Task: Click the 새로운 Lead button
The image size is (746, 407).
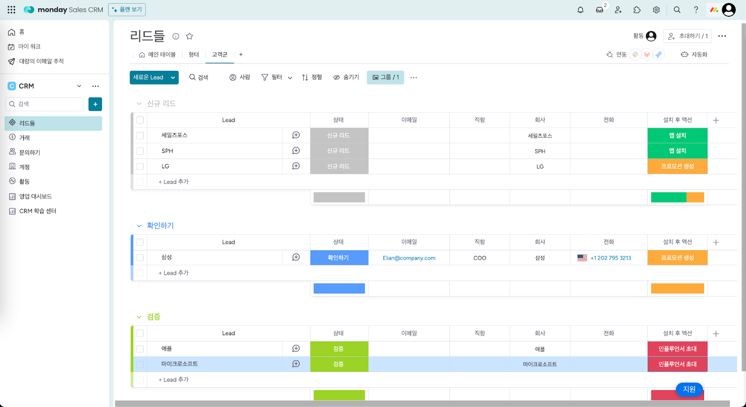Action: pyautogui.click(x=148, y=77)
